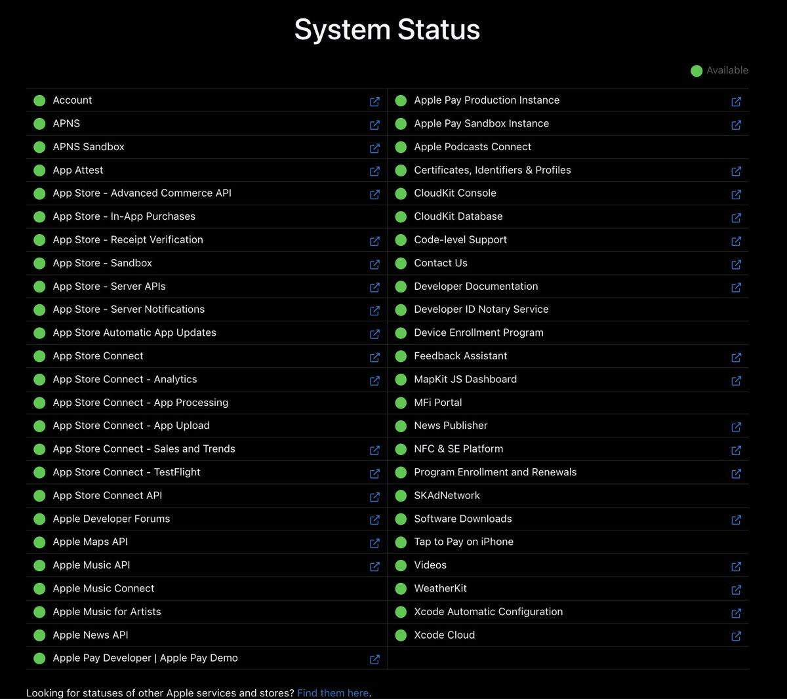Click the 'SKAdNetwork' text
Viewport: 787px width, 699px height.
(x=447, y=495)
